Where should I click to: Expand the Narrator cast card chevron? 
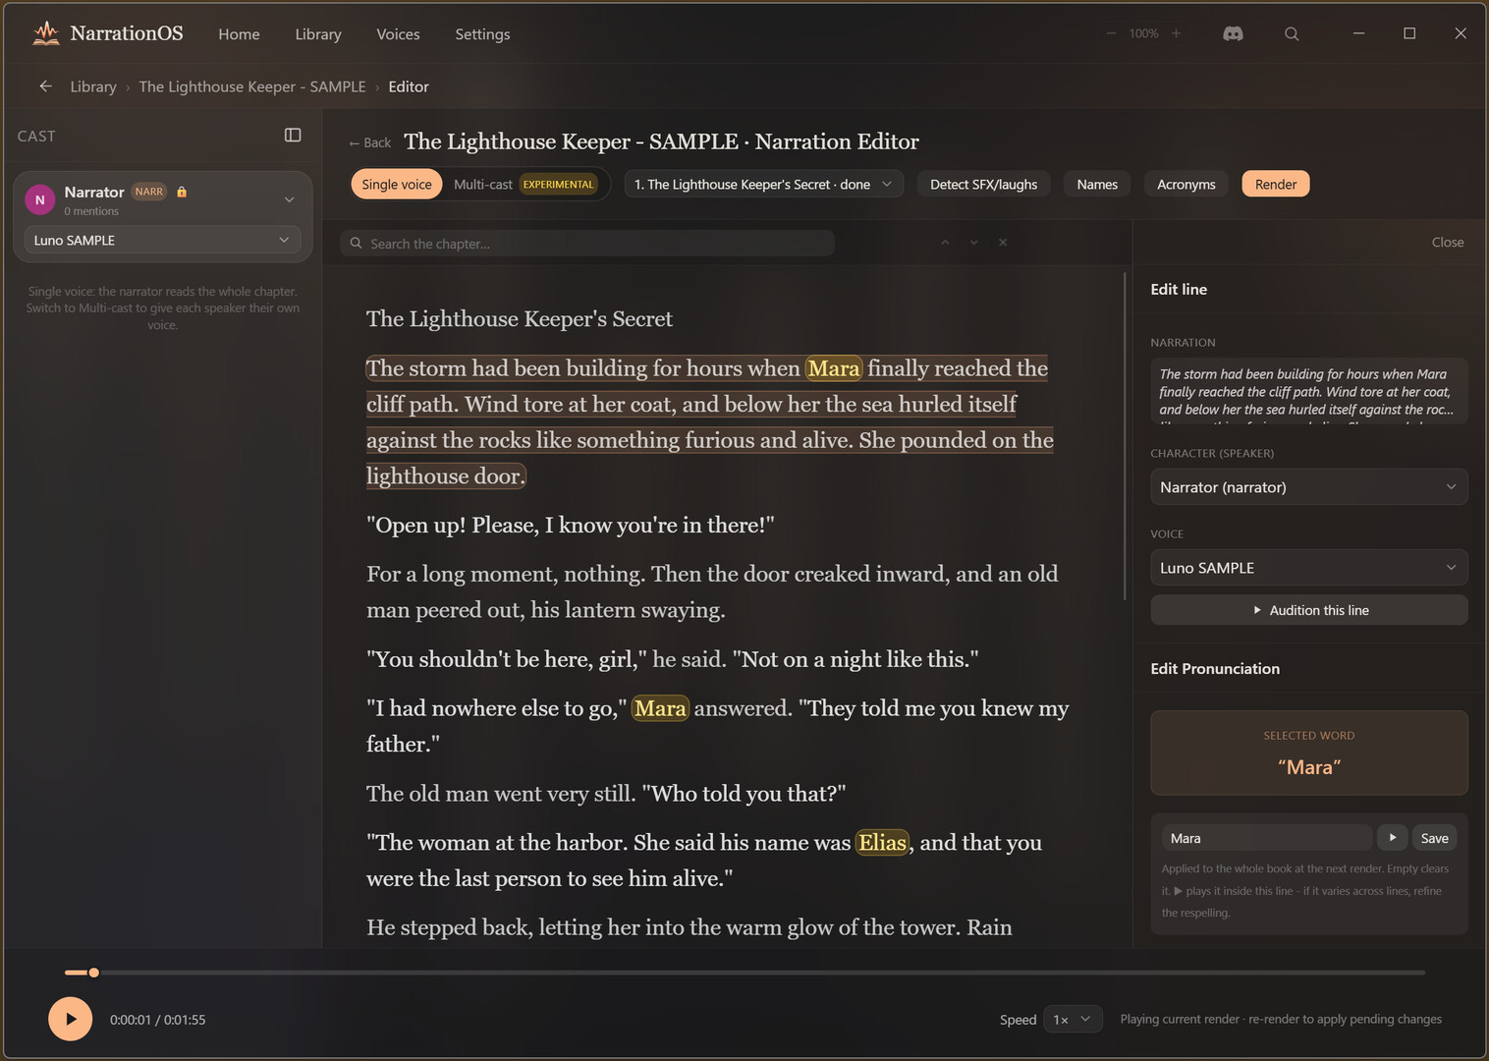[290, 199]
